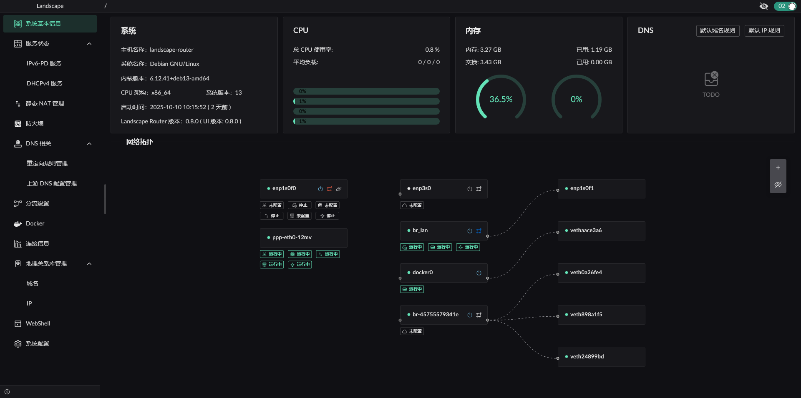Click the red topology icon on enp1s0f0
801x398 pixels.
(x=330, y=189)
